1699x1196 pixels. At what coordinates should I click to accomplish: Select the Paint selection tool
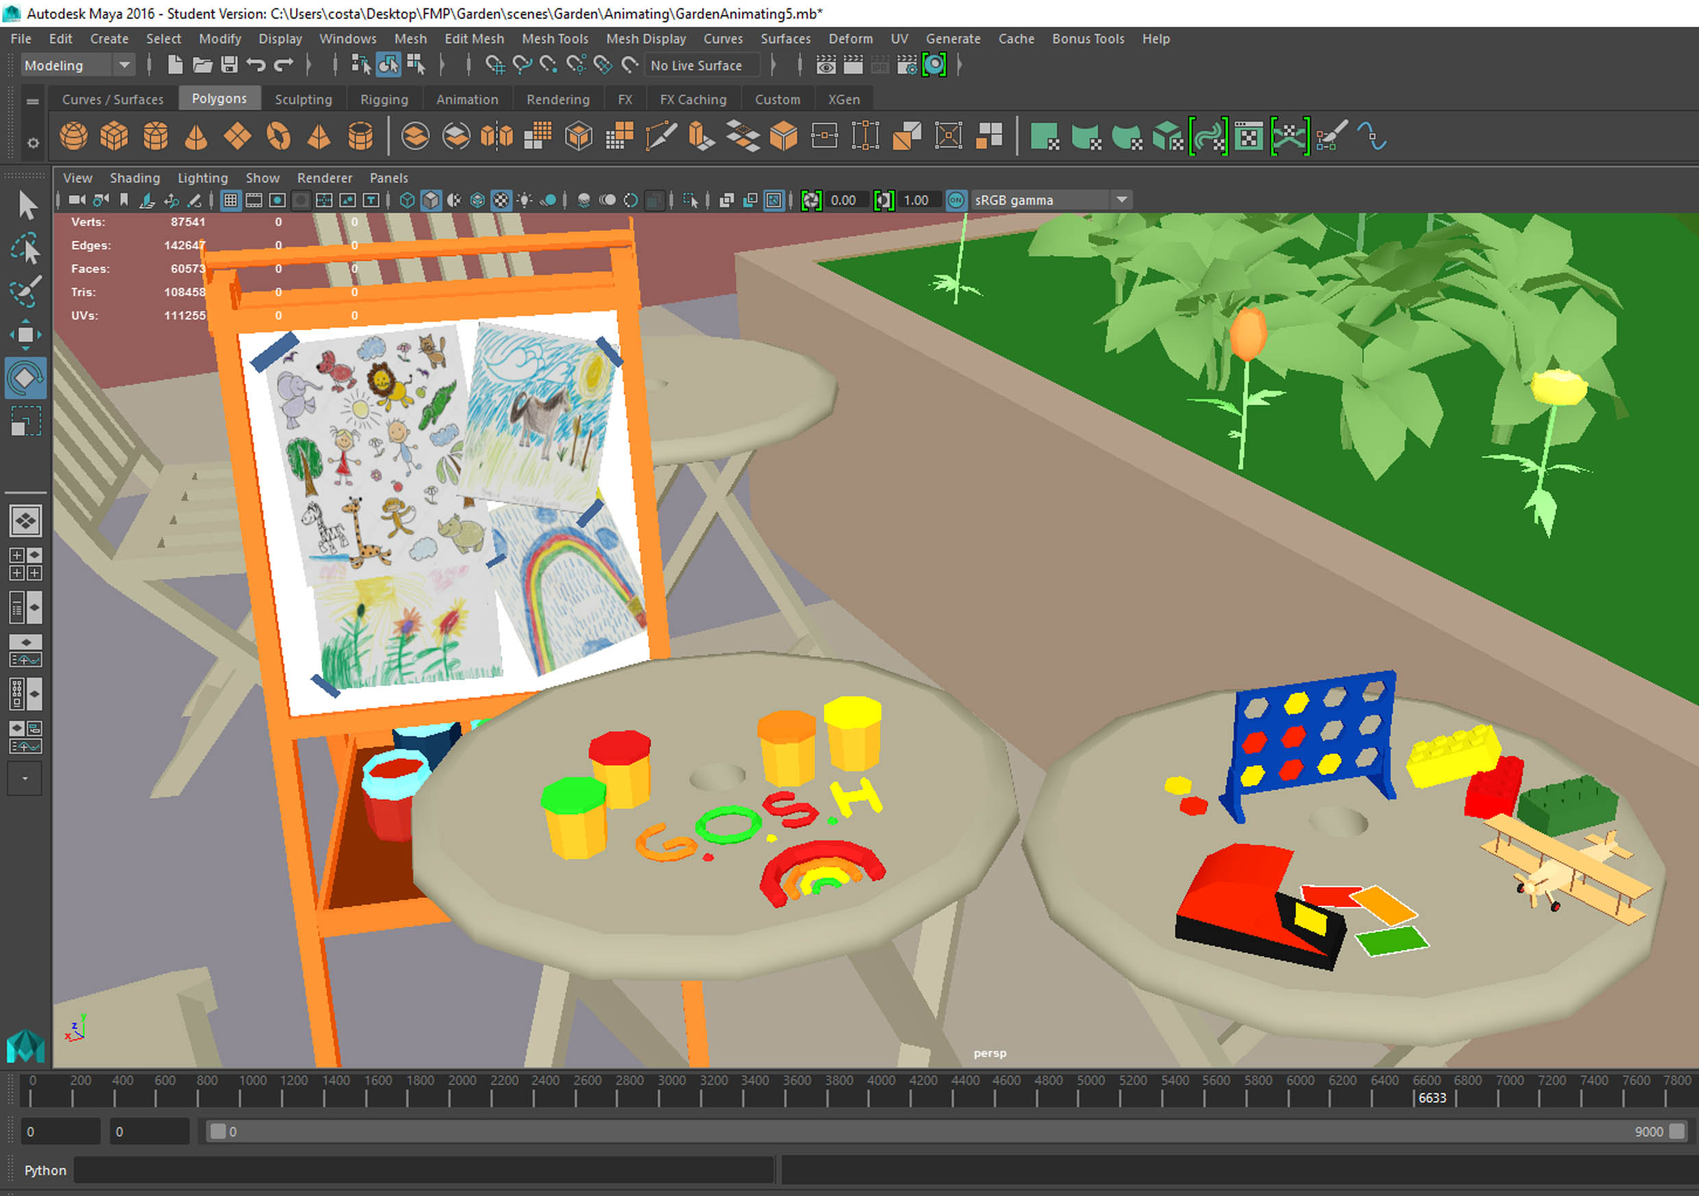25,292
